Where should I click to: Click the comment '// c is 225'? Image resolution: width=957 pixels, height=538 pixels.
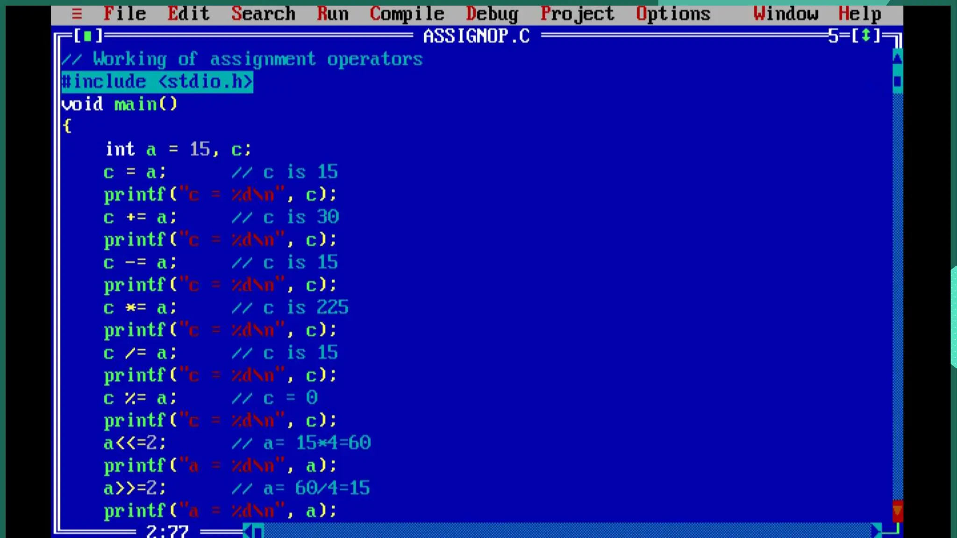point(290,308)
